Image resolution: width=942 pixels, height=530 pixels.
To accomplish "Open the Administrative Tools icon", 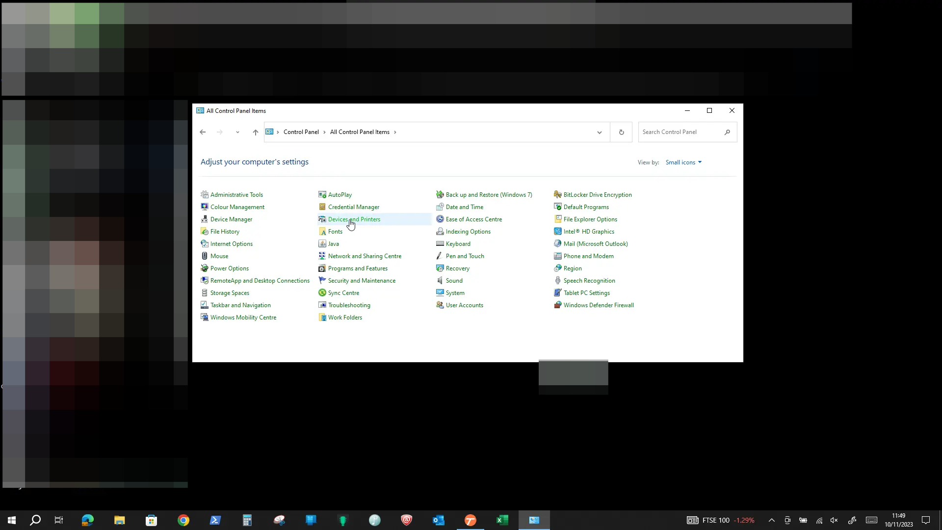I will click(205, 195).
